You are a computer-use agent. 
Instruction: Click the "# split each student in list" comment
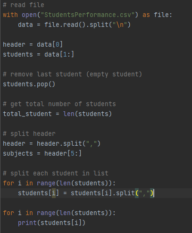[56, 174]
